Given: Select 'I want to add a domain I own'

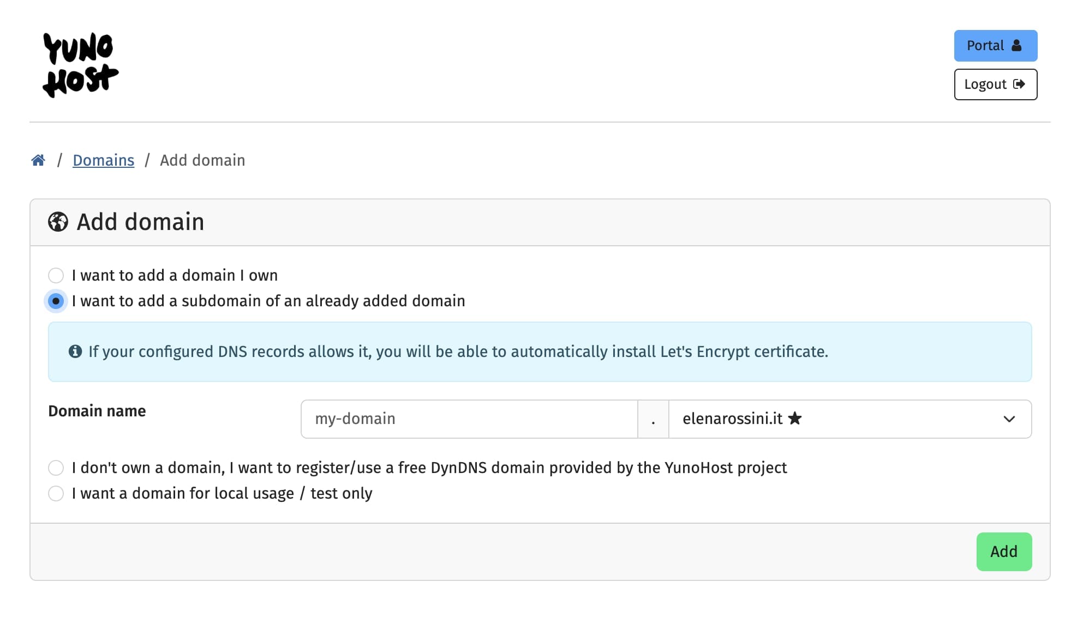Looking at the screenshot, I should [x=56, y=276].
